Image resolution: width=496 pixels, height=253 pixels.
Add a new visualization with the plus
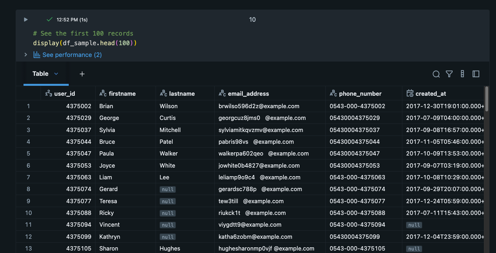coord(82,74)
